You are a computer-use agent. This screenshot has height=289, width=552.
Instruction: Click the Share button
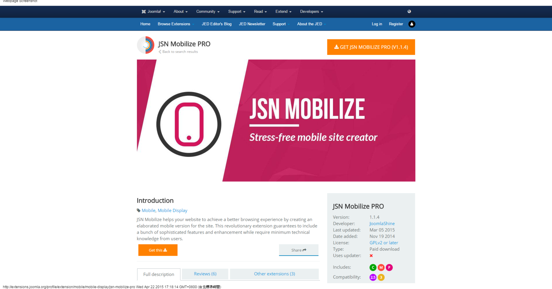[x=298, y=250]
